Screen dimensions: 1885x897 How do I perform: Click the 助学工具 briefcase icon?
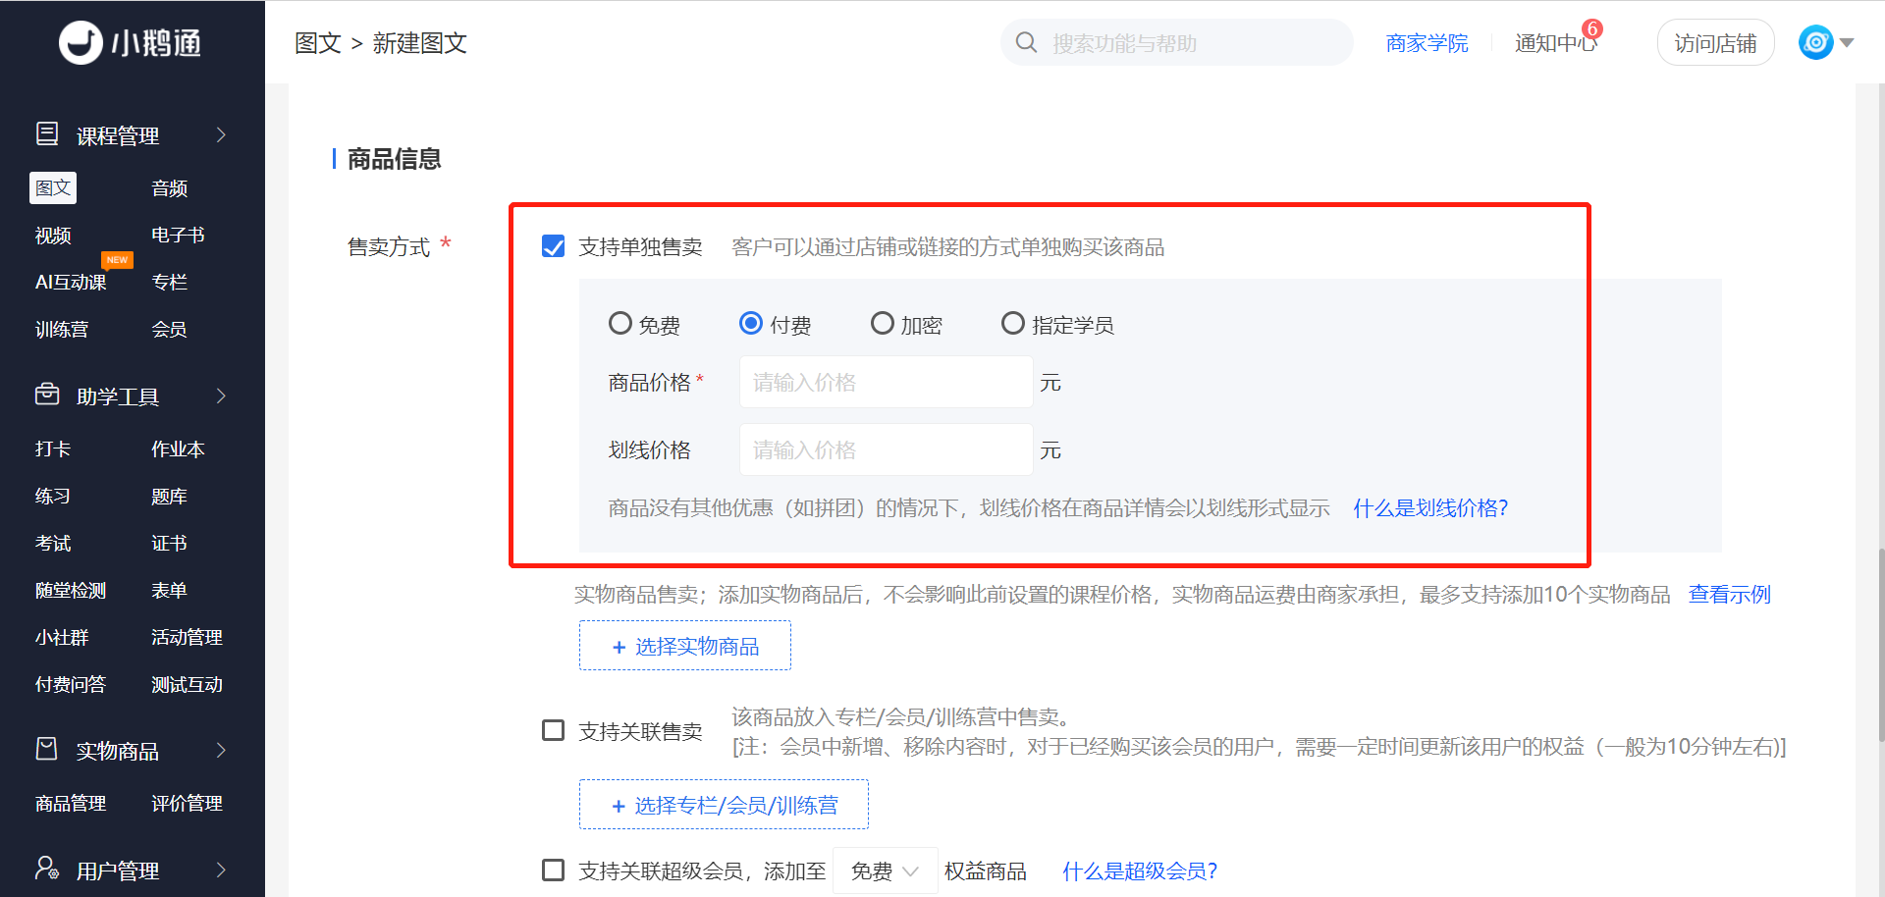[x=47, y=395]
